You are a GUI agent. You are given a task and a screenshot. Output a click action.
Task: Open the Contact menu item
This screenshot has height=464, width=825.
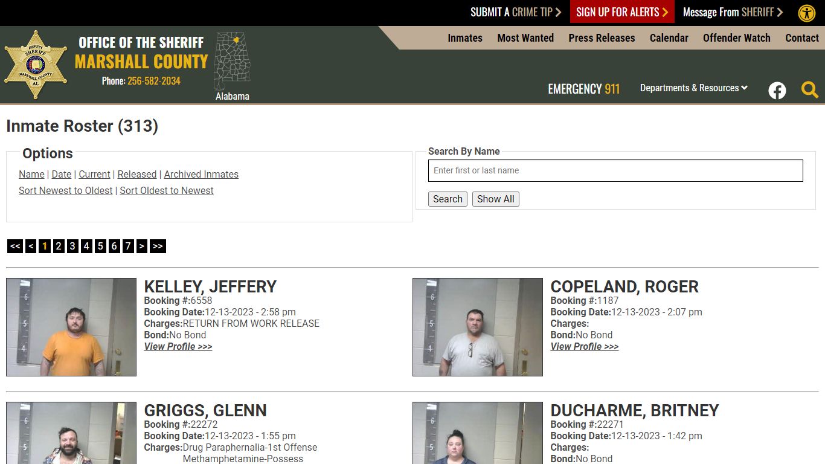coord(802,37)
